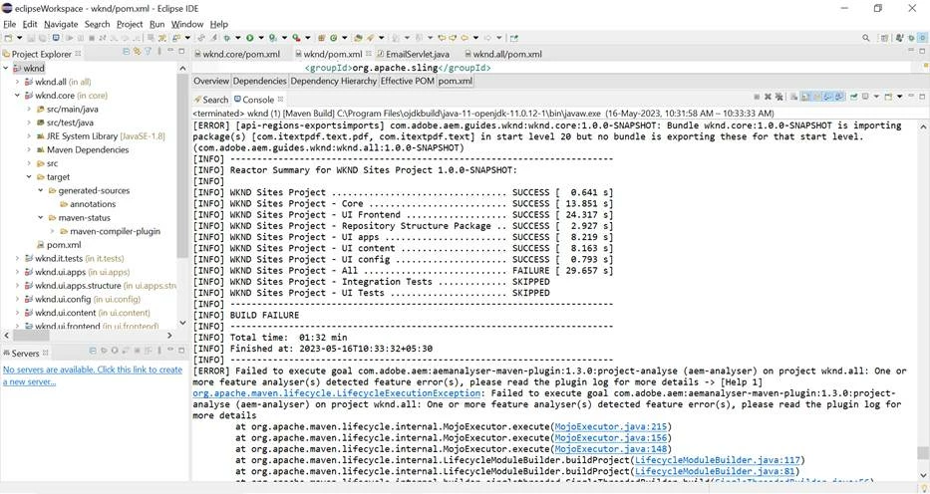Open the Open Console dropdown arrow
The height and width of the screenshot is (494, 930).
(x=900, y=96)
